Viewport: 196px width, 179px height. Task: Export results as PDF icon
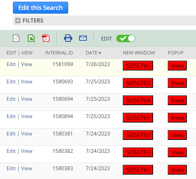pyautogui.click(x=46, y=38)
